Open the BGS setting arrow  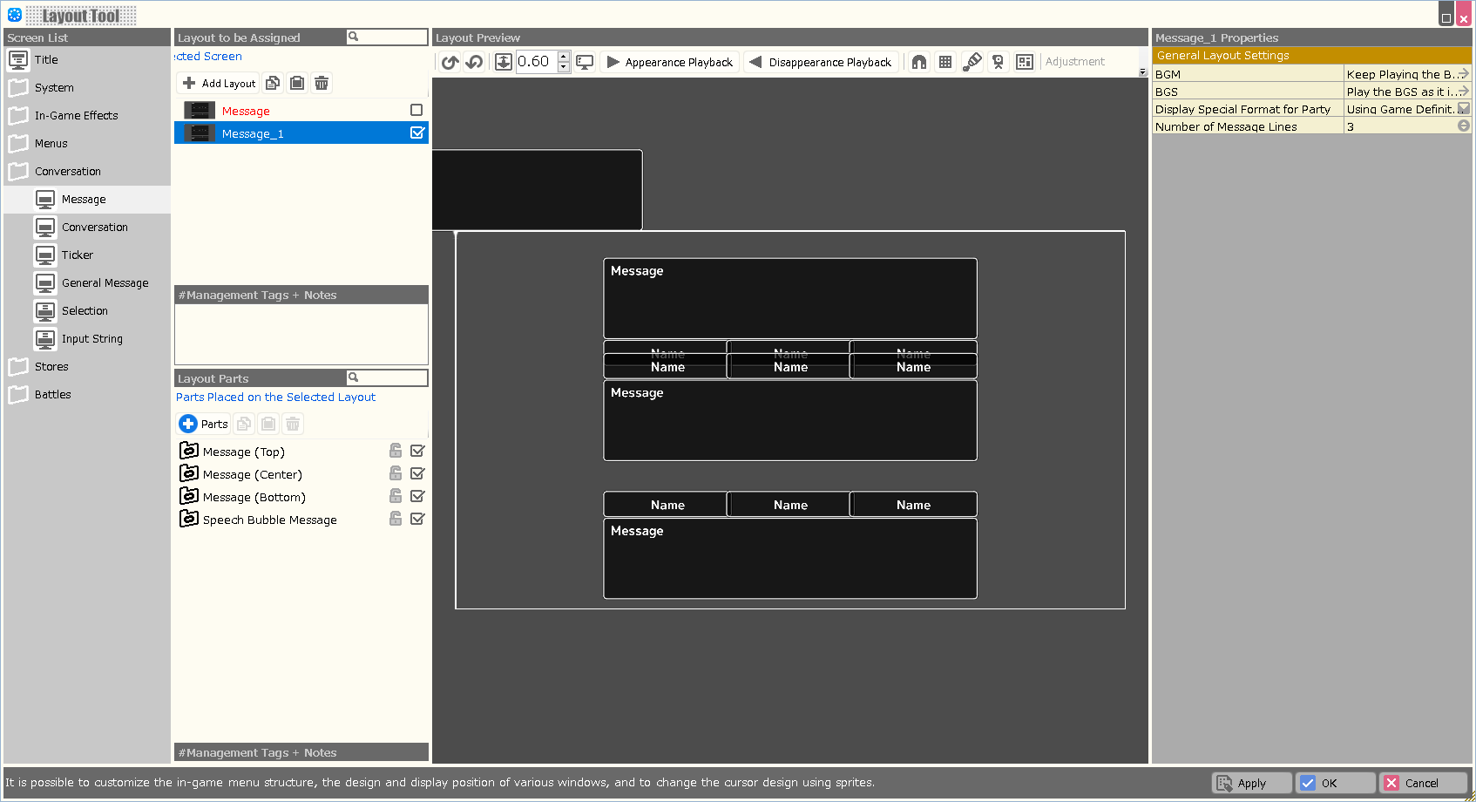[x=1464, y=92]
